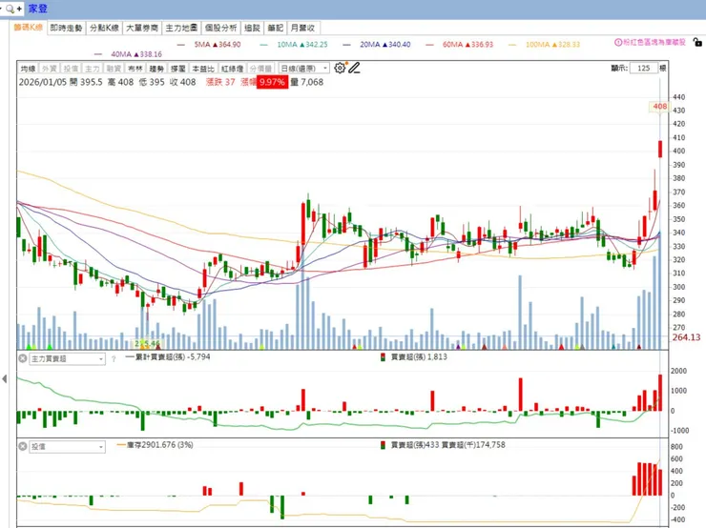This screenshot has height=528, width=706.
Task: Click the pink info circle notice icon
Action: (618, 42)
